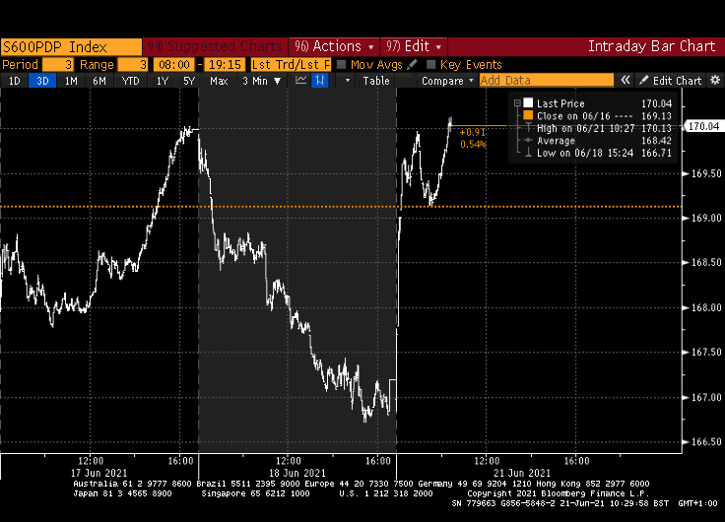The image size is (725, 522).
Task: Select the bar chart type icon
Action: click(x=319, y=81)
